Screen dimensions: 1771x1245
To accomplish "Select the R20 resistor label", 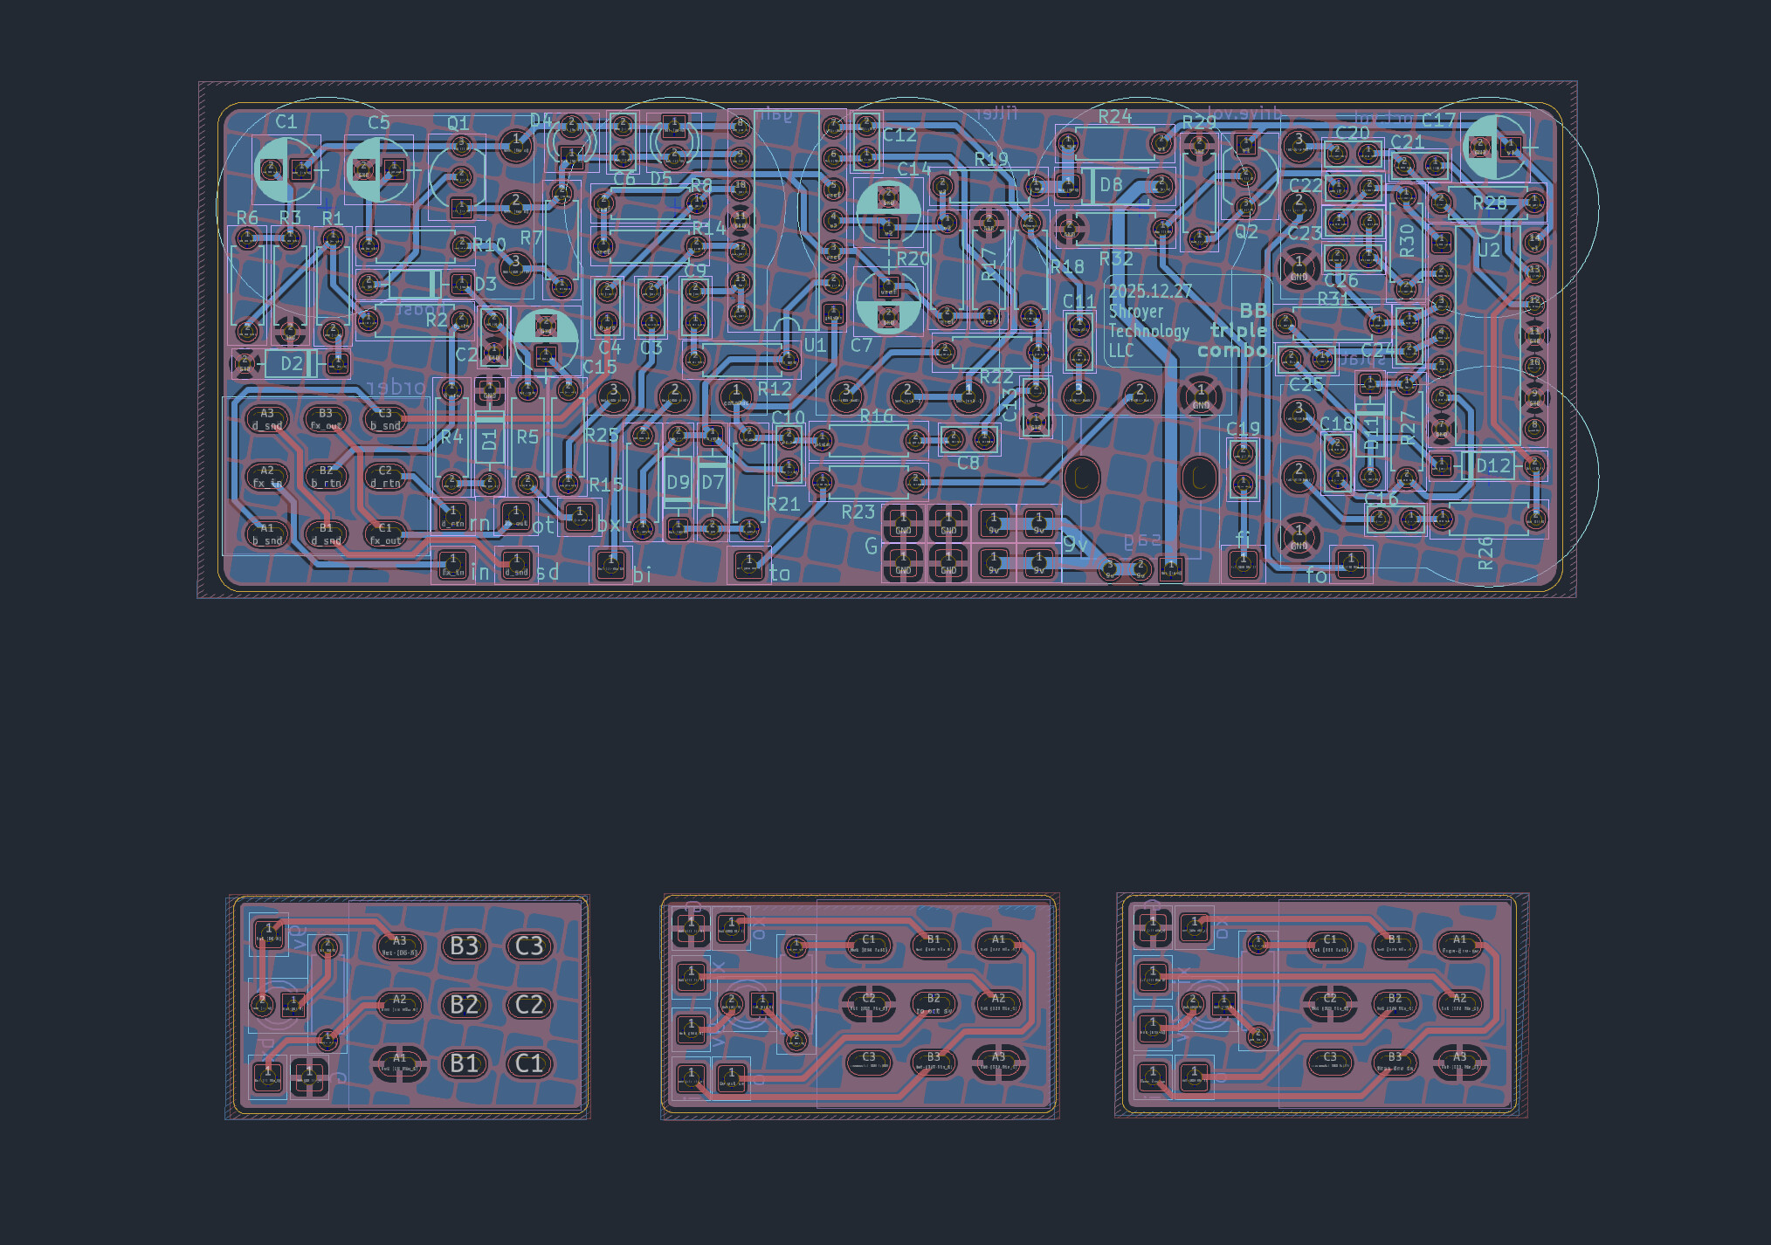I will (913, 258).
